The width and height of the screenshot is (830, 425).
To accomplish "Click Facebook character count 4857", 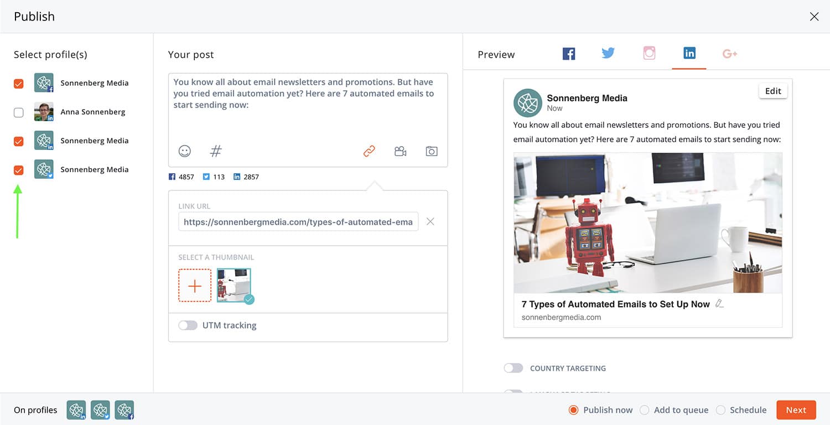I will coord(181,177).
